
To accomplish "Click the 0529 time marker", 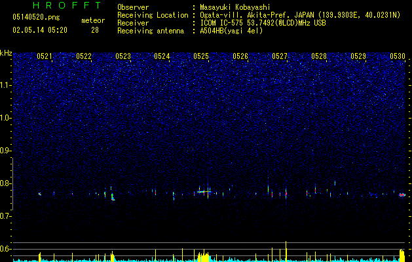I will 358,56.
